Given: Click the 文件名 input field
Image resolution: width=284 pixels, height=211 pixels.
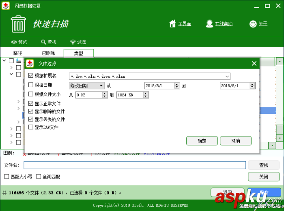Looking at the screenshot, I should pos(135,165).
